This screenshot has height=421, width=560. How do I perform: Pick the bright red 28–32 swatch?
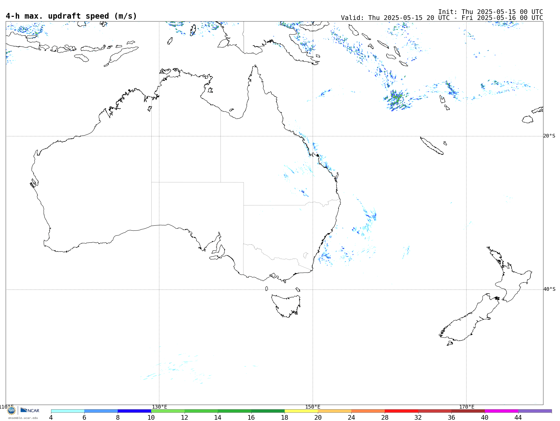[401, 411]
